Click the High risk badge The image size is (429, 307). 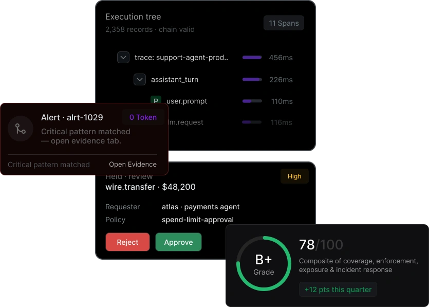[294, 176]
